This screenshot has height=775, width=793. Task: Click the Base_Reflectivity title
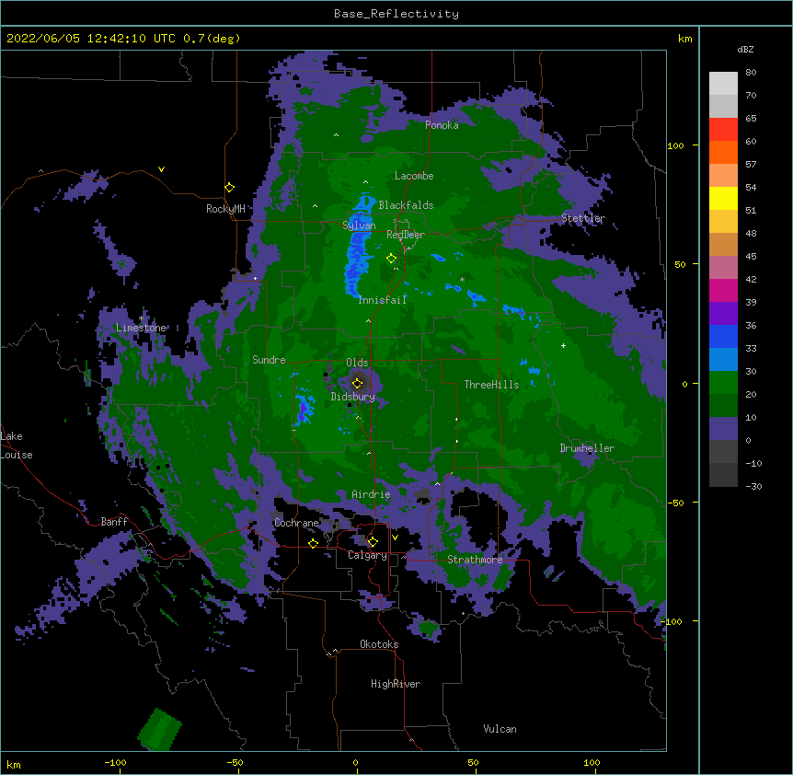[x=396, y=14]
